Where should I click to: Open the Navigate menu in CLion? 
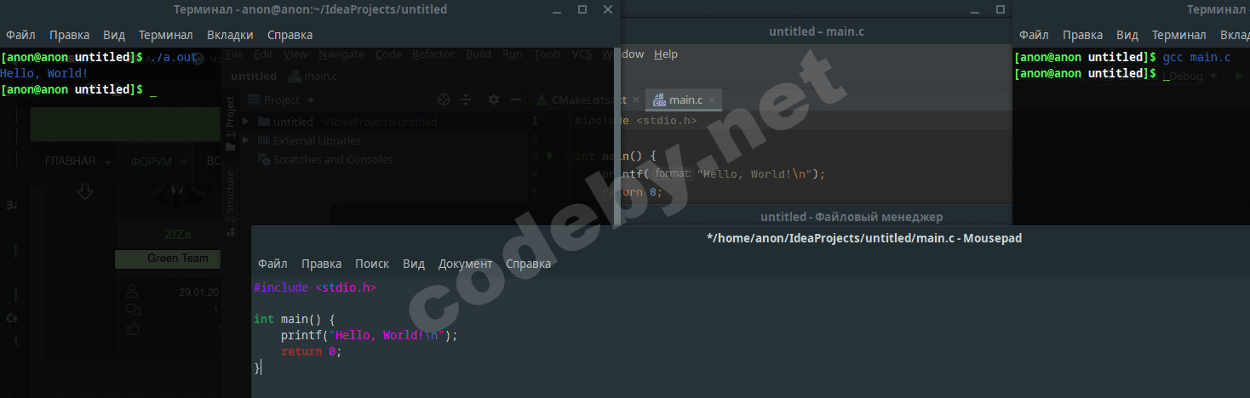coord(341,54)
